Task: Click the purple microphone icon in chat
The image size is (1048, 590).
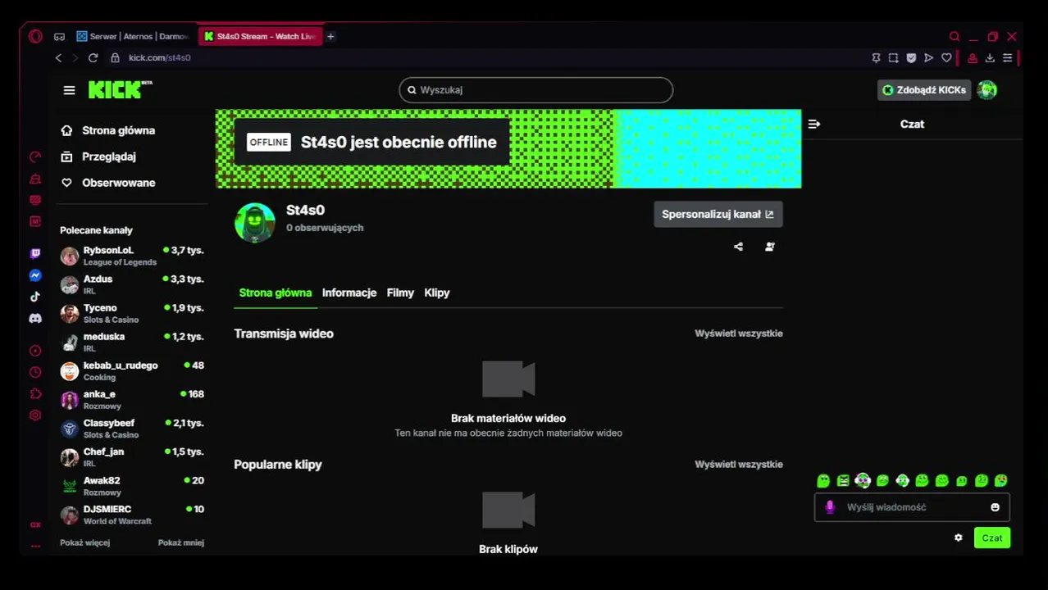Action: tap(830, 507)
